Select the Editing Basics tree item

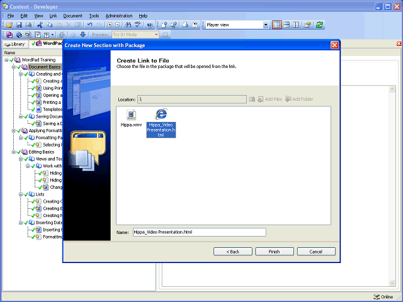(x=42, y=152)
